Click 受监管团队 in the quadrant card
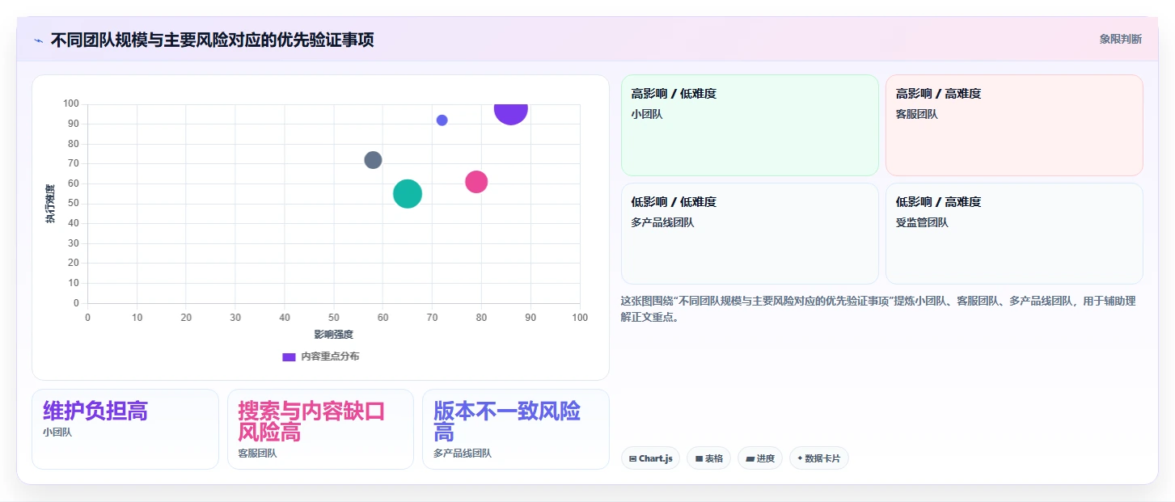The width and height of the screenshot is (1175, 502). point(922,222)
